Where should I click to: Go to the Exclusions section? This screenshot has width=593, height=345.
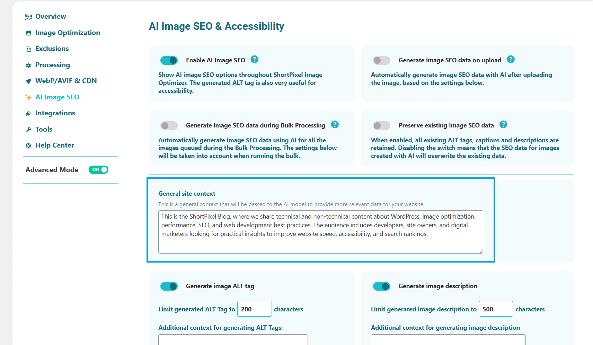[x=52, y=48]
